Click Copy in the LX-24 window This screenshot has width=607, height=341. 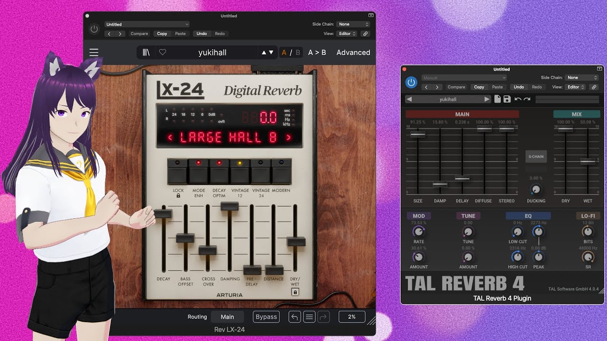pos(162,34)
